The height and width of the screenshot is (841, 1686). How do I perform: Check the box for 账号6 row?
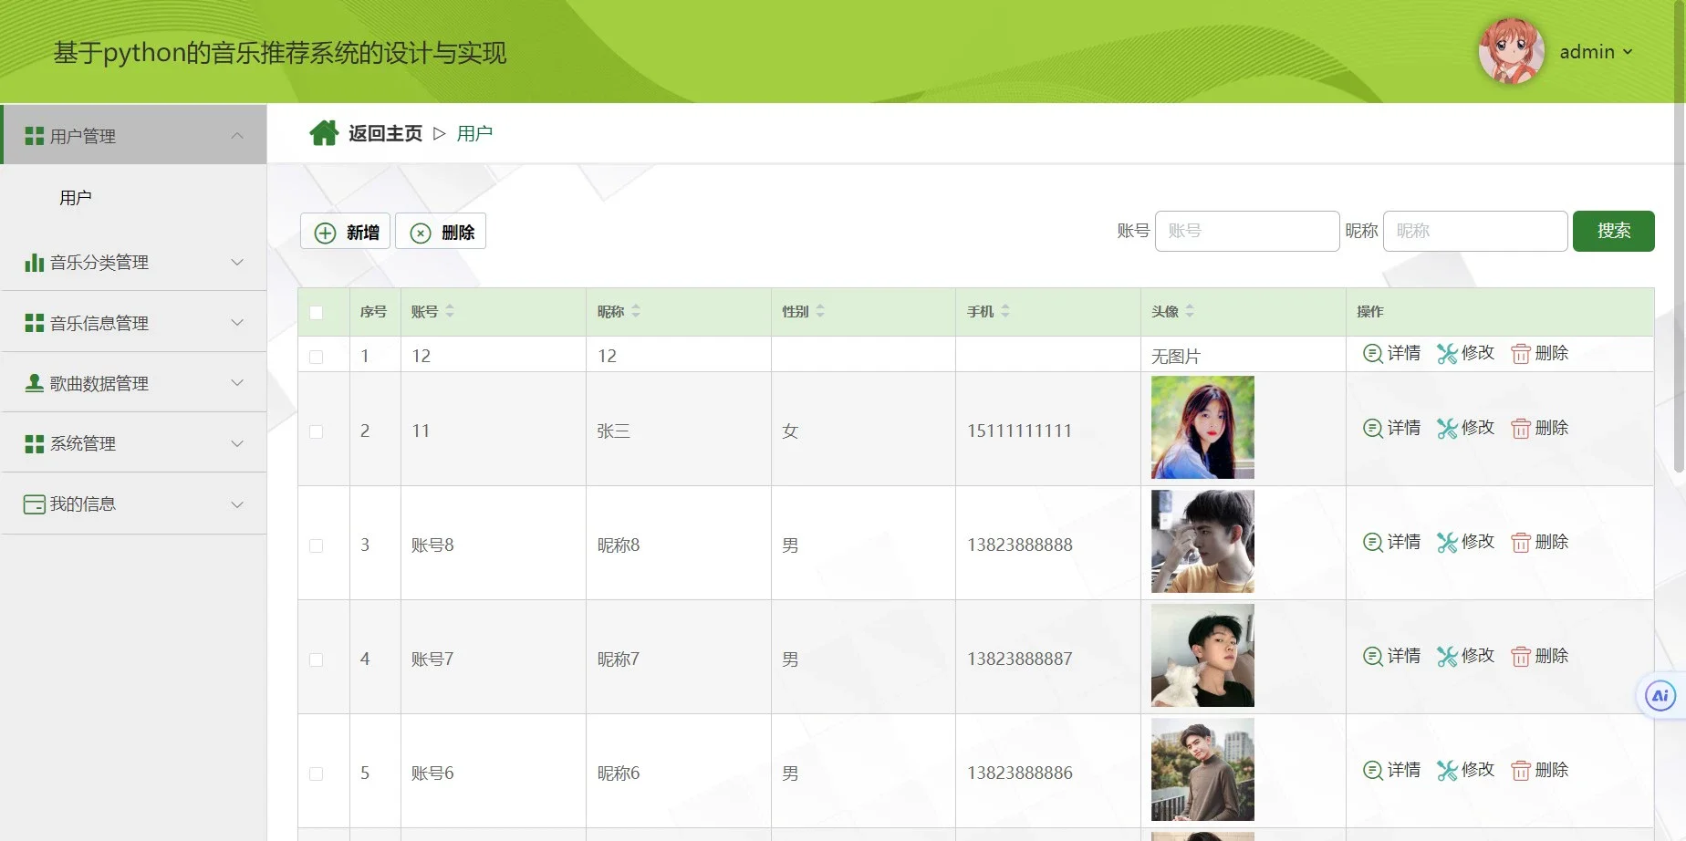(317, 774)
